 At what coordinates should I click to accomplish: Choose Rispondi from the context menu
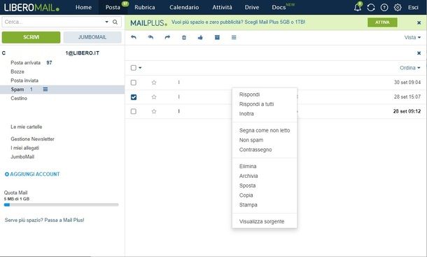tap(249, 95)
